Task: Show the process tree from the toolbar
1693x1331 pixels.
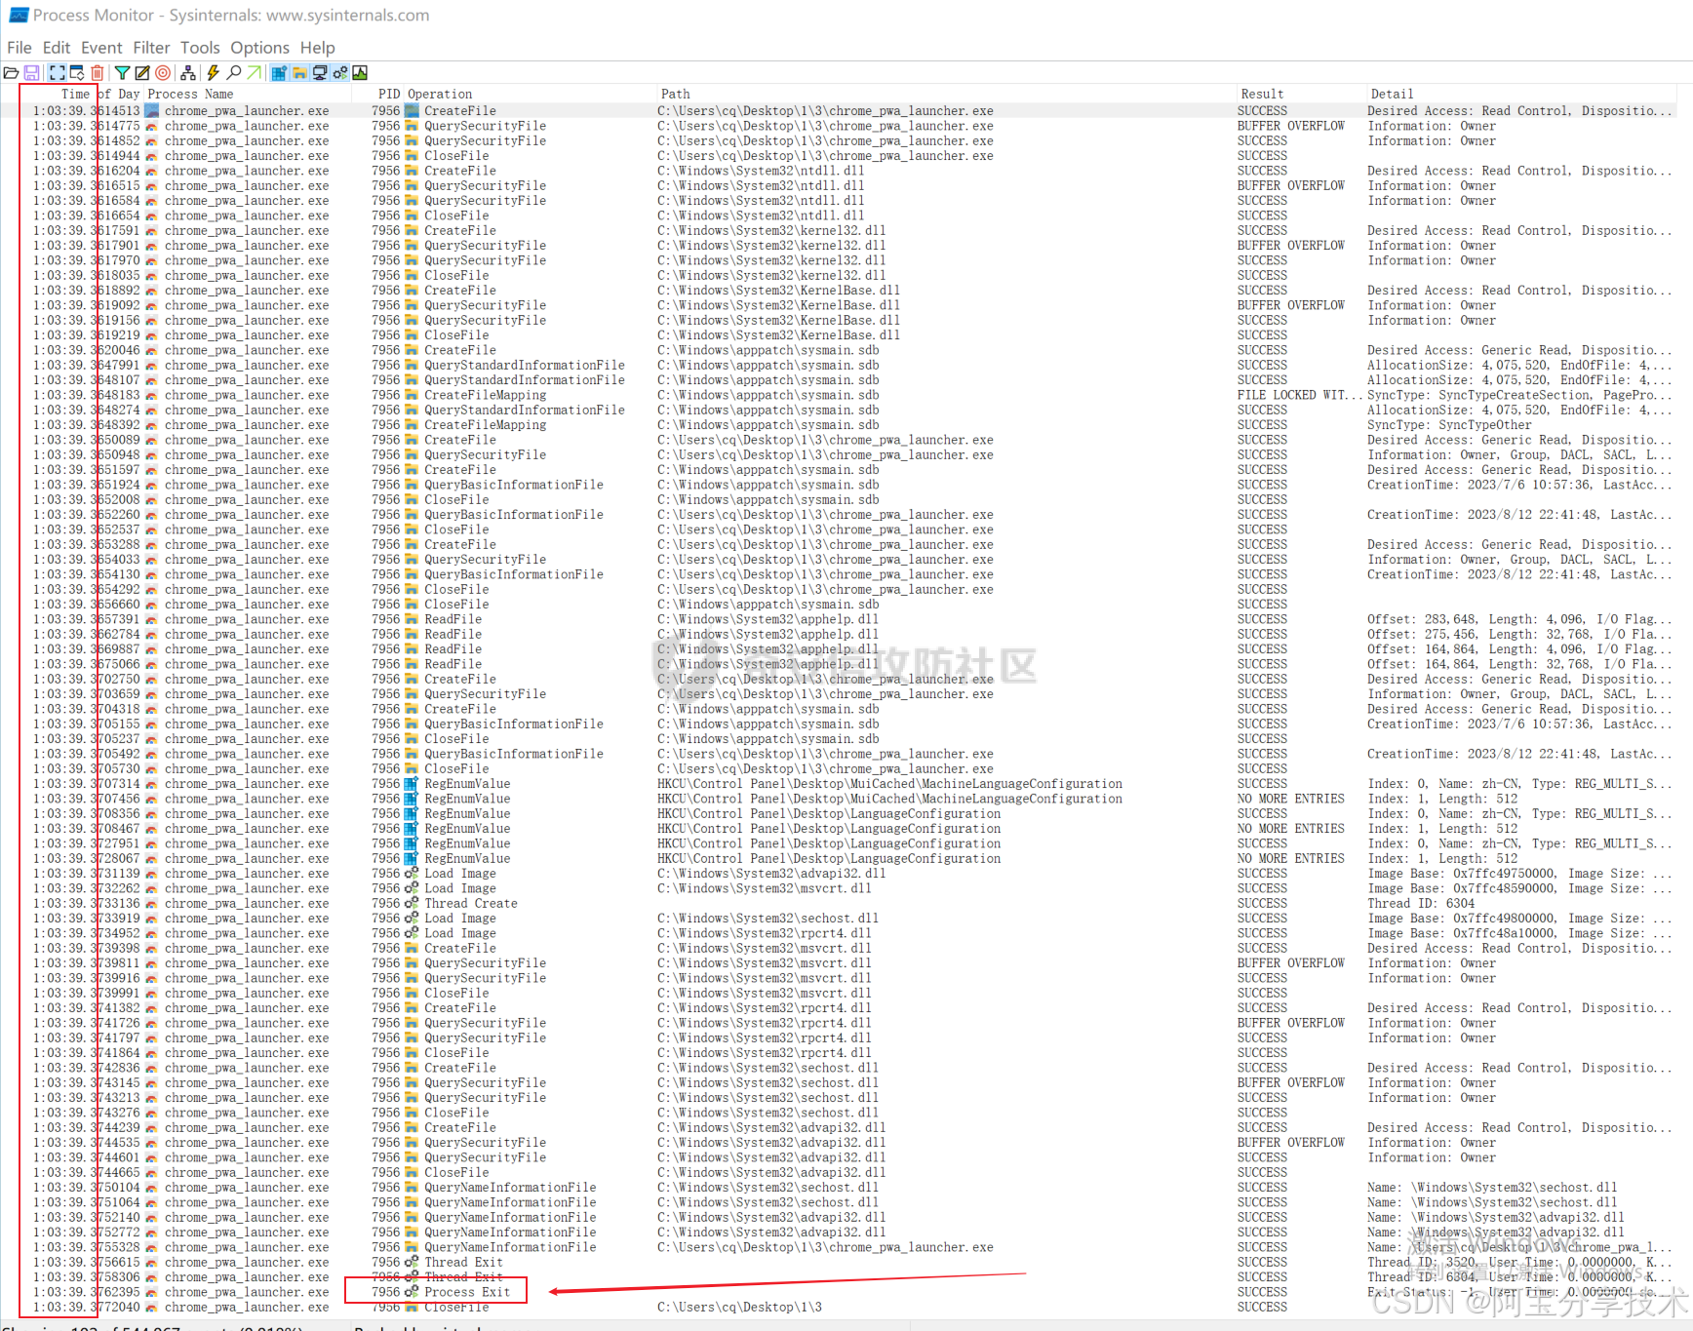Action: coord(188,73)
